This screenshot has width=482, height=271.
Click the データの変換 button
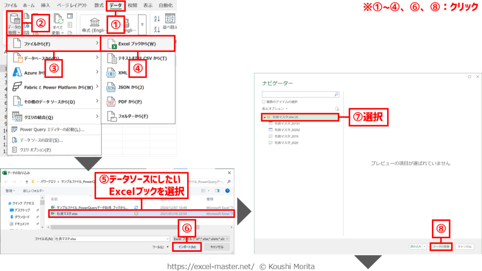(x=440, y=246)
